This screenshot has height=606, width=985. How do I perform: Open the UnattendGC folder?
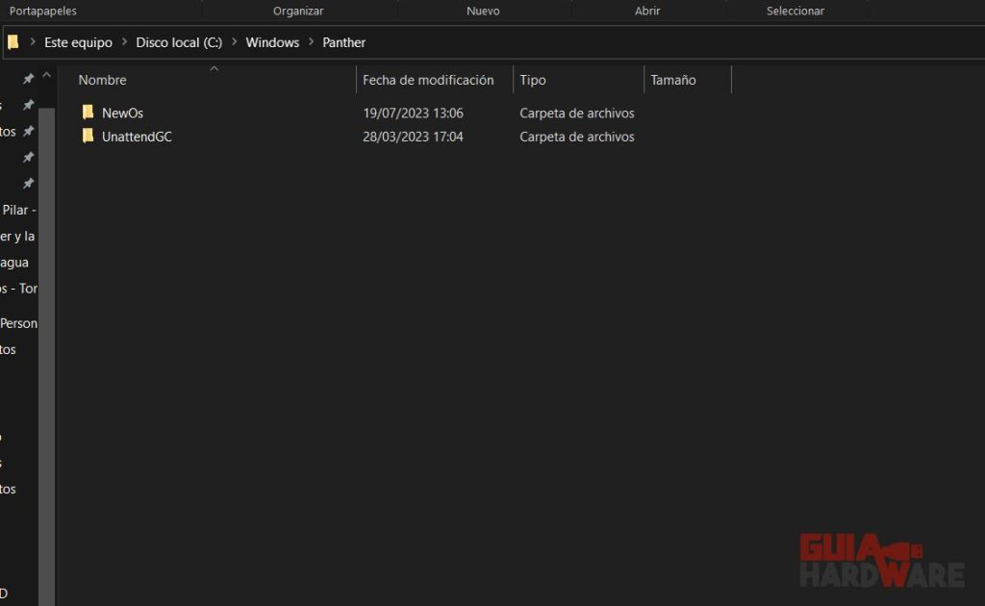[x=136, y=137]
